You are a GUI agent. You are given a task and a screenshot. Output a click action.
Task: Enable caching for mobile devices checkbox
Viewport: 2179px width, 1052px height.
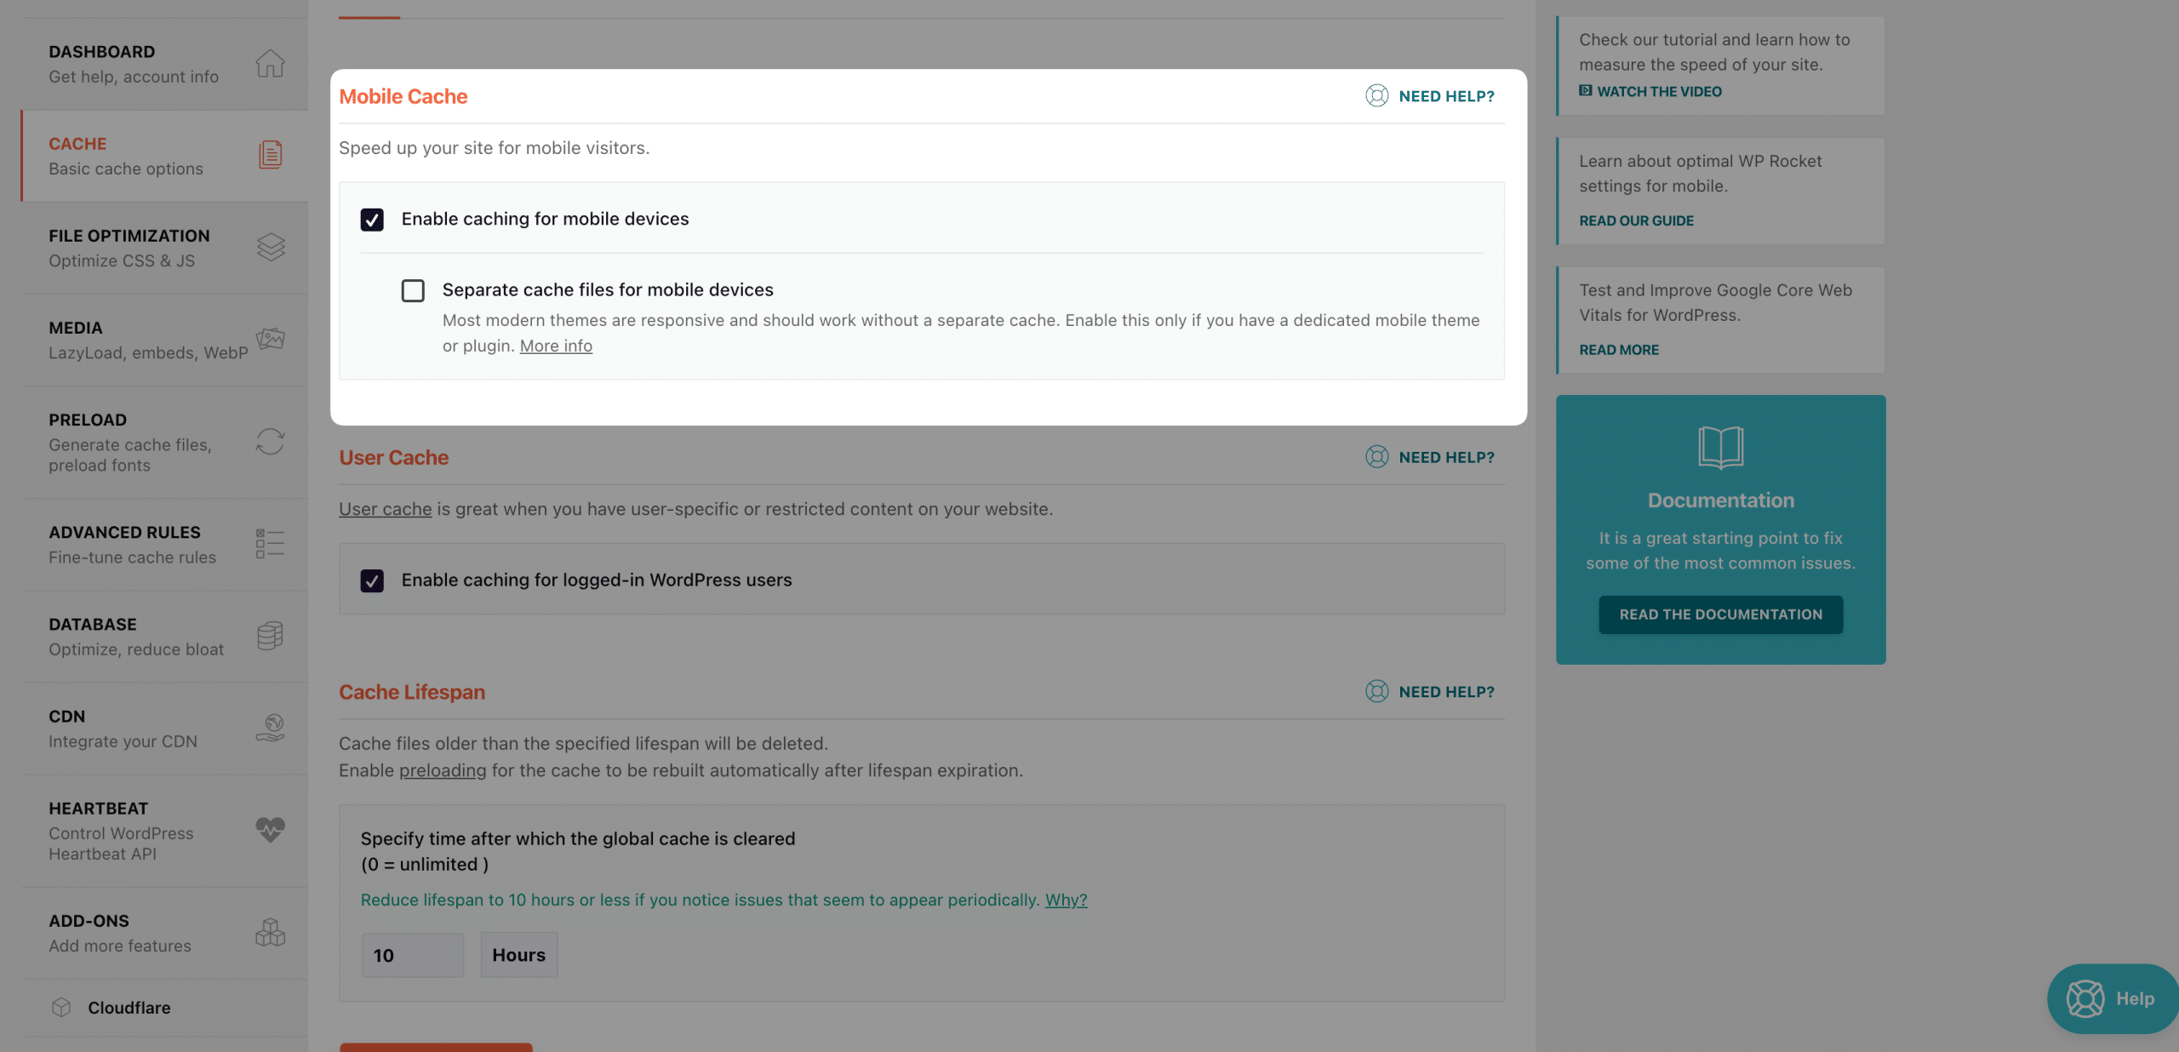click(371, 218)
